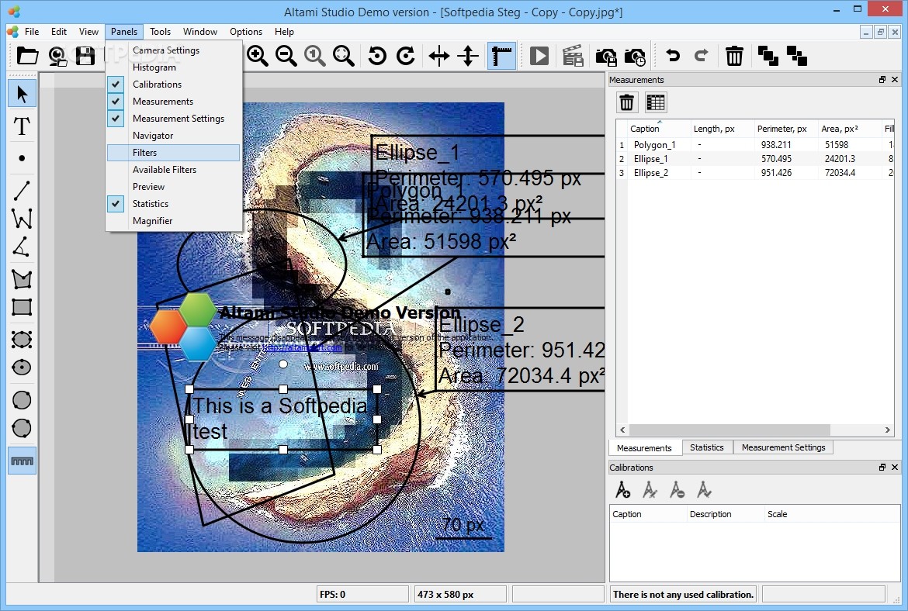908x611 pixels.
Task: Rotate image clockwise
Action: click(x=406, y=56)
